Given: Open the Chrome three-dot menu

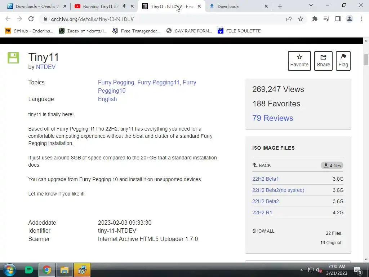Looking at the screenshot, I should [361, 19].
